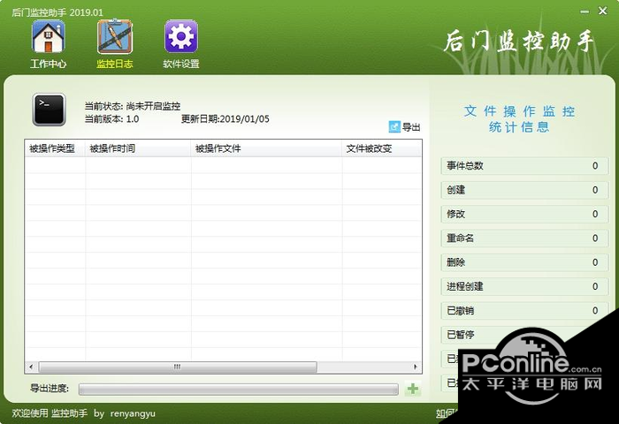
Task: Click the green plus icon beside progress bar
Action: (413, 389)
